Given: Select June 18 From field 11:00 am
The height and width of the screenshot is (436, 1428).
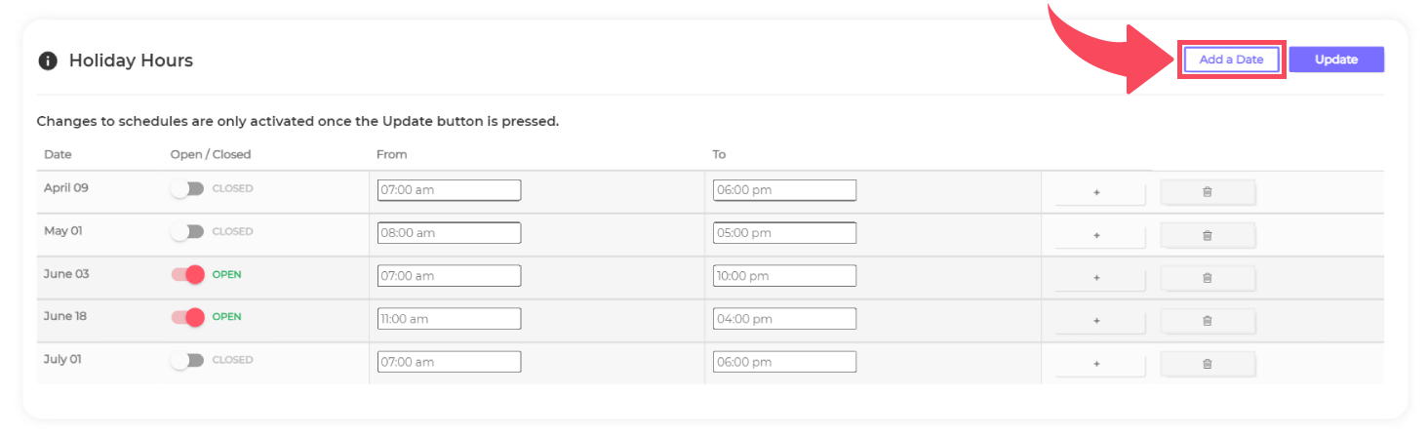Looking at the screenshot, I should (449, 319).
